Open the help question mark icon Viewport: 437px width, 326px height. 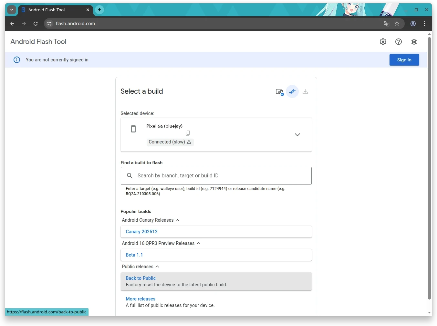click(398, 42)
